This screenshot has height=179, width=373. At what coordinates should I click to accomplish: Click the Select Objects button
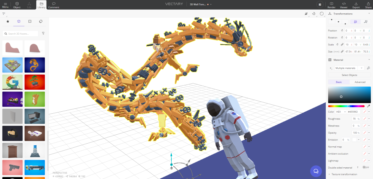pos(349,75)
